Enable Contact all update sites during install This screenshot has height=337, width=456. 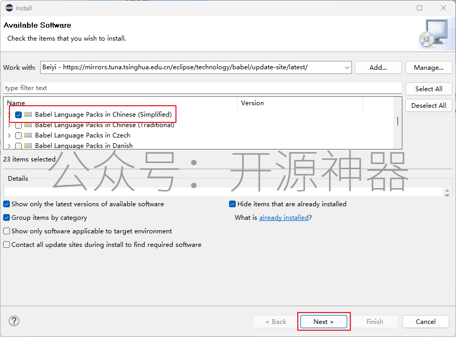coord(6,244)
